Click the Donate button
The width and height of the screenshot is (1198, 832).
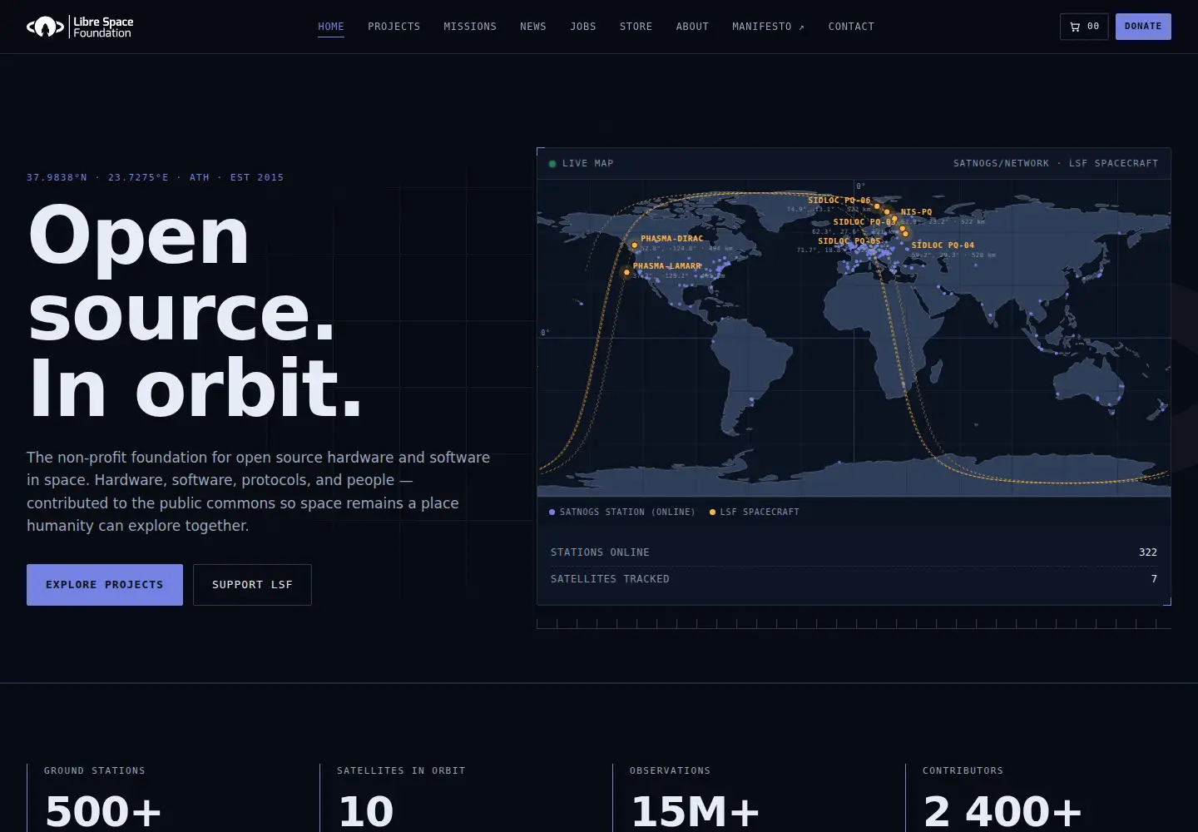[1143, 27]
